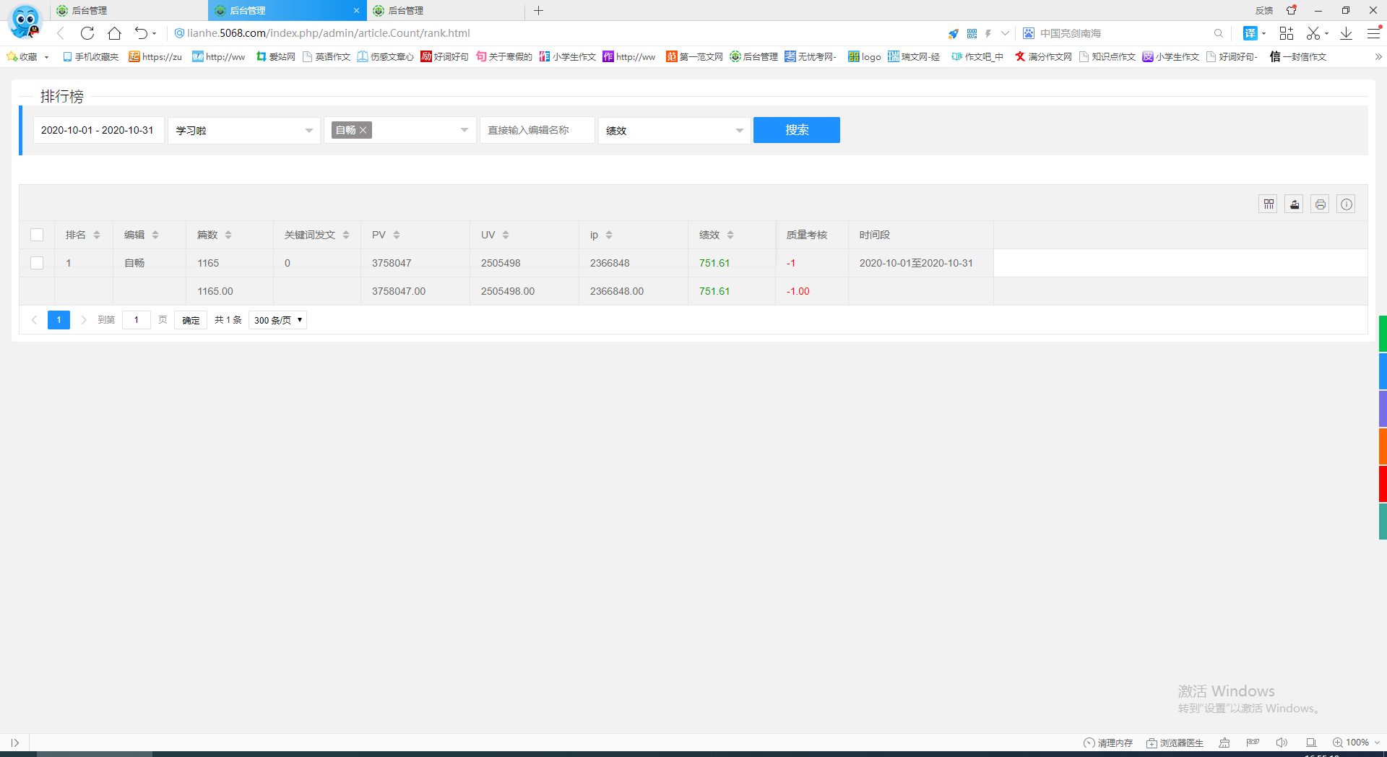Viewport: 1387px width, 757px height.
Task: Check the row 1 checkbox for 自畅
Action: pos(37,263)
